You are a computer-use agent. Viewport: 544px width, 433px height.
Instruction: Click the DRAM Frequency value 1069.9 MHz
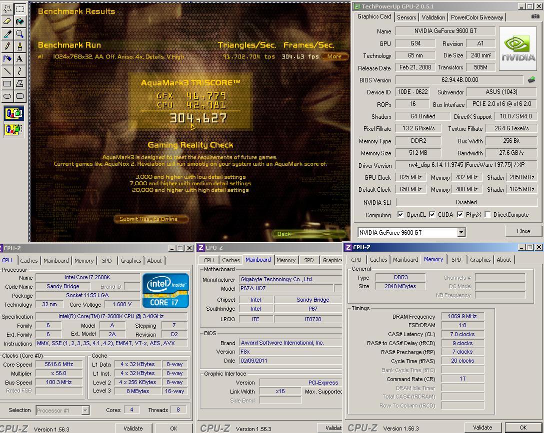click(x=462, y=316)
